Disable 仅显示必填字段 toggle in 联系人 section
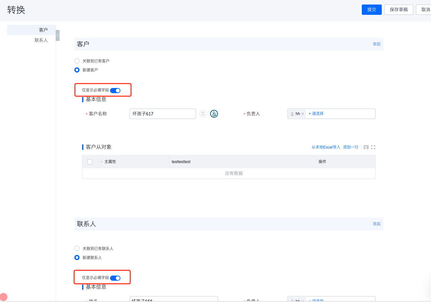Image resolution: width=431 pixels, height=302 pixels. pos(116,278)
